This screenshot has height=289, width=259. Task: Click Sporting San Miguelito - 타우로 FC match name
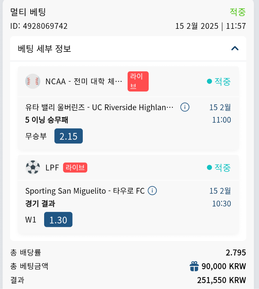tap(85, 191)
